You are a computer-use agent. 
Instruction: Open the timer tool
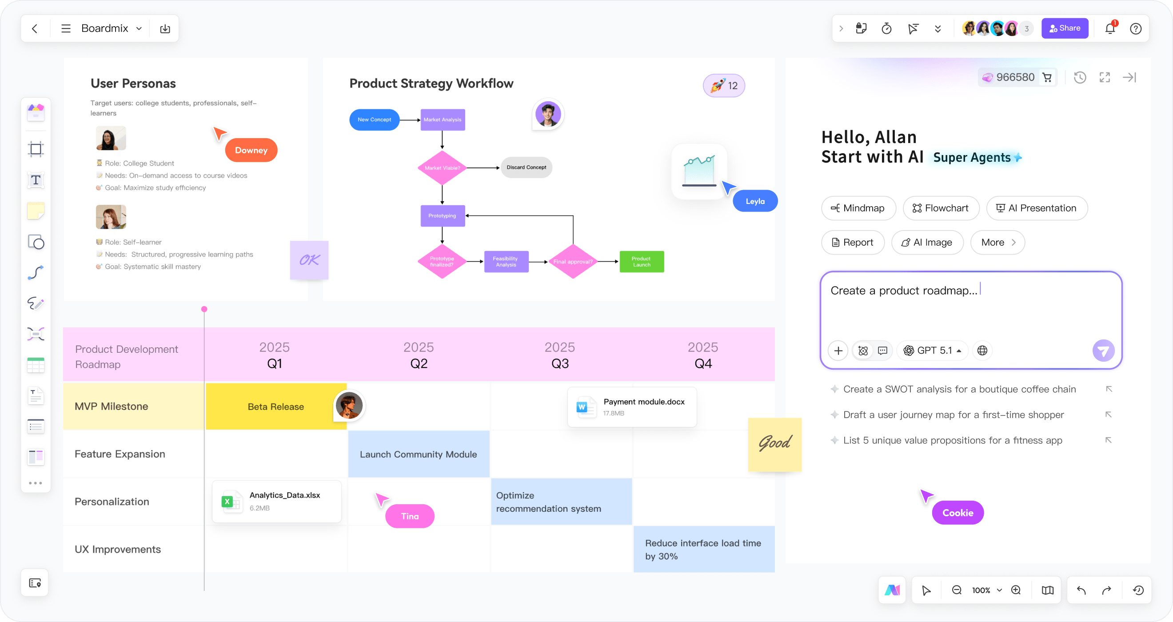[886, 29]
